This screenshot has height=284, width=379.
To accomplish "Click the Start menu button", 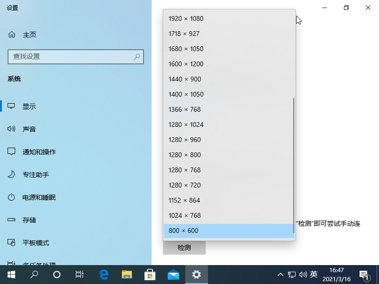I will point(10,274).
